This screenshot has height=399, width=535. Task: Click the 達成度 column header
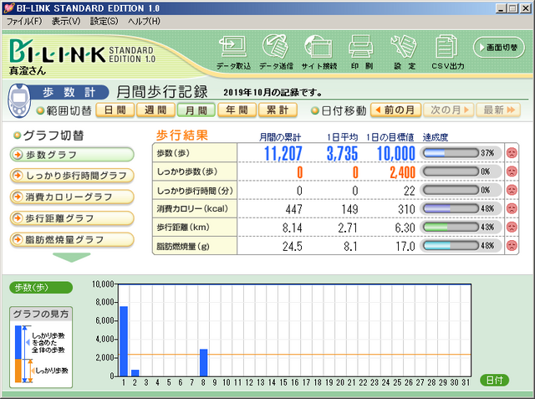[436, 137]
